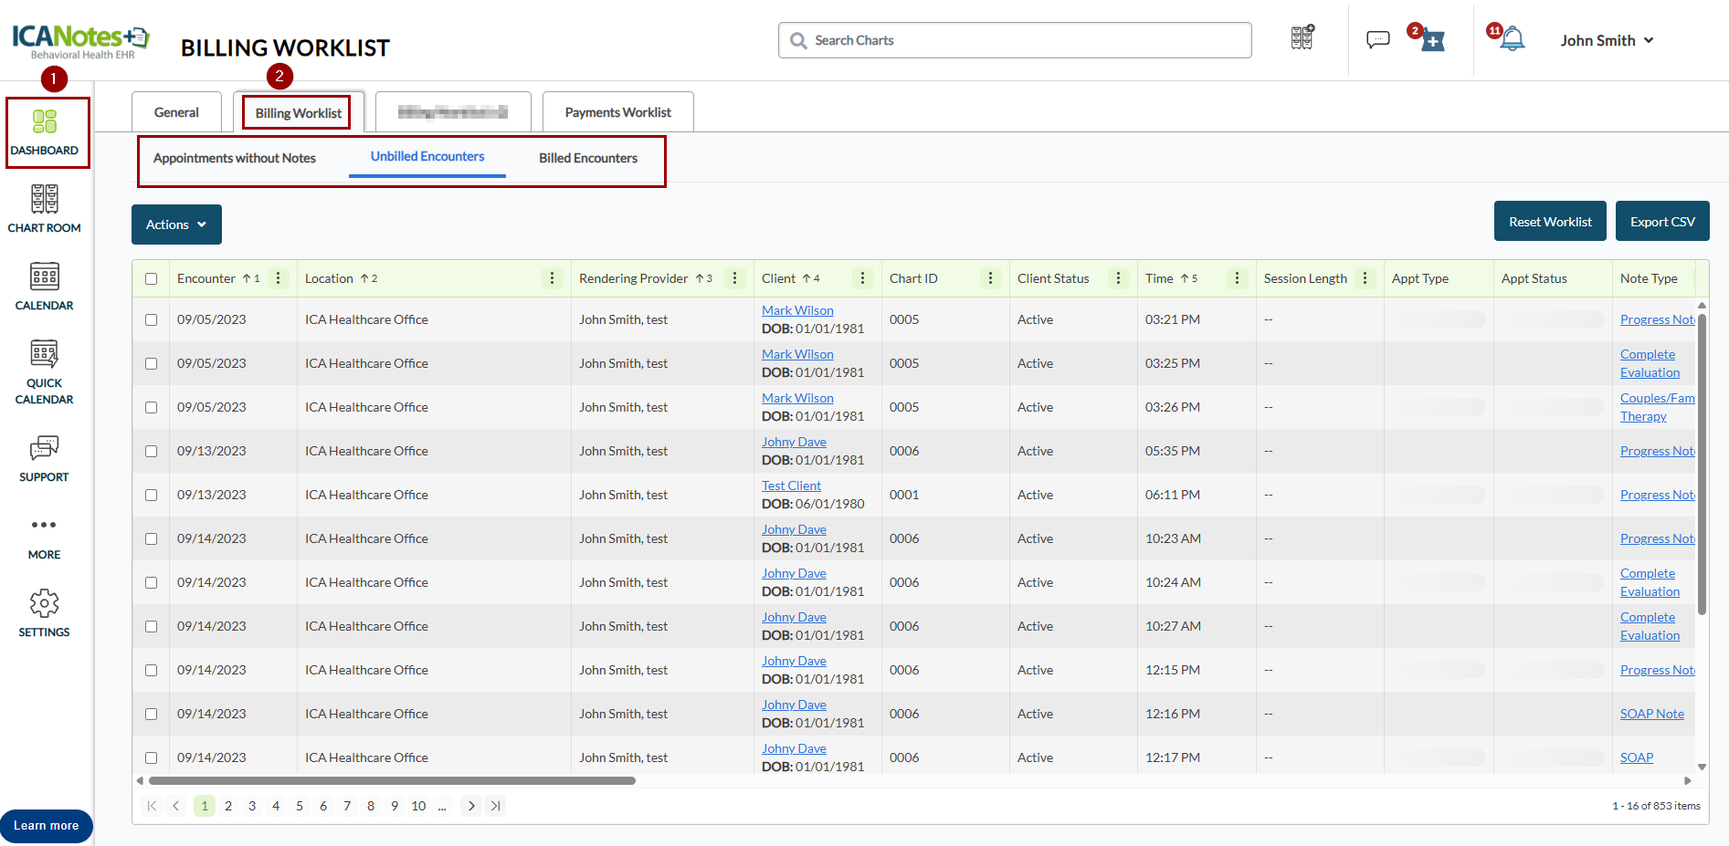Select the Billed Encounters tab

[587, 158]
